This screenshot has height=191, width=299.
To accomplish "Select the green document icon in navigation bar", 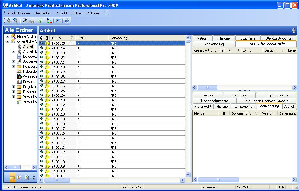I will tap(27, 177).
